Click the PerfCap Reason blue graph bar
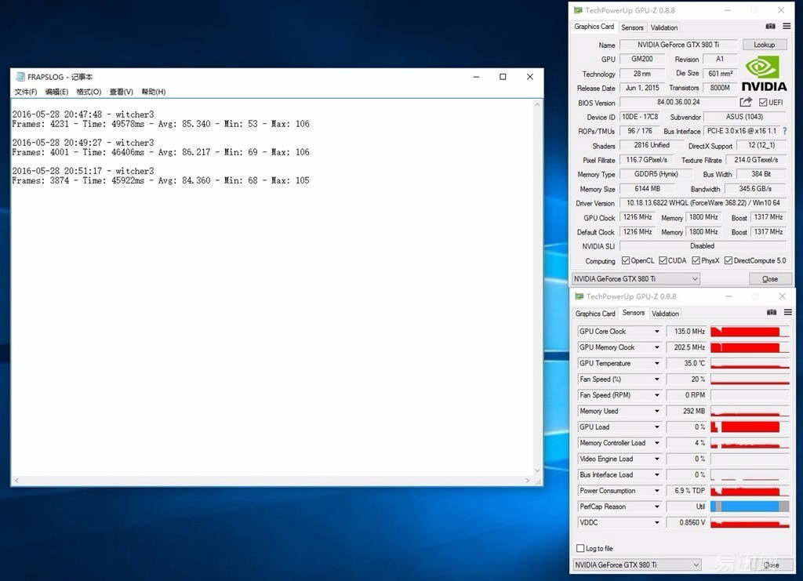The image size is (803, 581). [750, 507]
